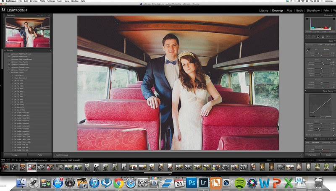Screen dimensions: 336x191
Task: Click the Reset button
Action: (328, 155)
